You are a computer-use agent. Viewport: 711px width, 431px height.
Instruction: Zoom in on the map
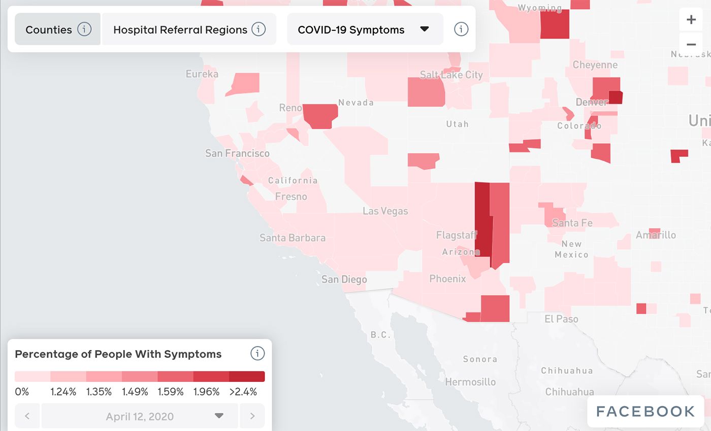(x=691, y=19)
